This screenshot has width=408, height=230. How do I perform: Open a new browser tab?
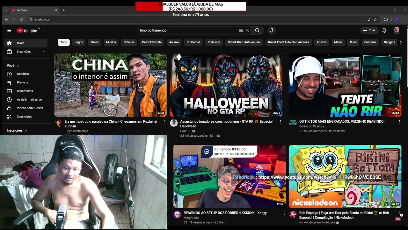tap(64, 10)
